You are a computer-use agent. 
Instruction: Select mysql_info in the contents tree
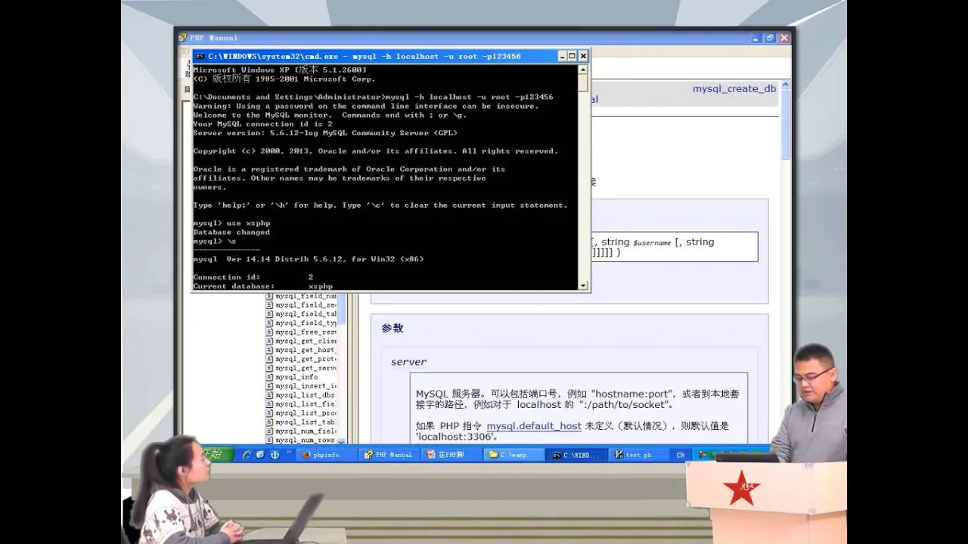pyautogui.click(x=296, y=377)
